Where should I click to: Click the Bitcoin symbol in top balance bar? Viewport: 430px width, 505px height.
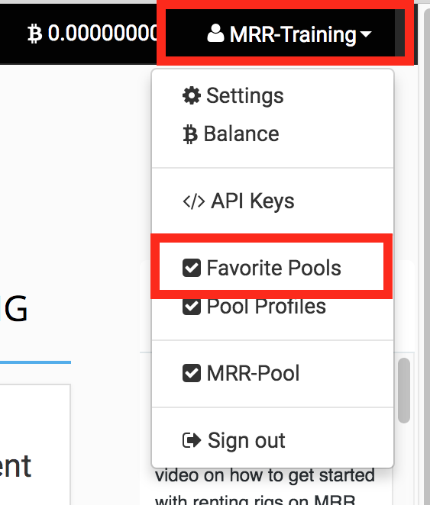34,34
